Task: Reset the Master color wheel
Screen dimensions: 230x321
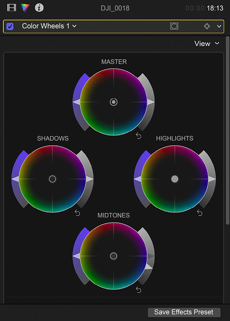Action: point(139,136)
